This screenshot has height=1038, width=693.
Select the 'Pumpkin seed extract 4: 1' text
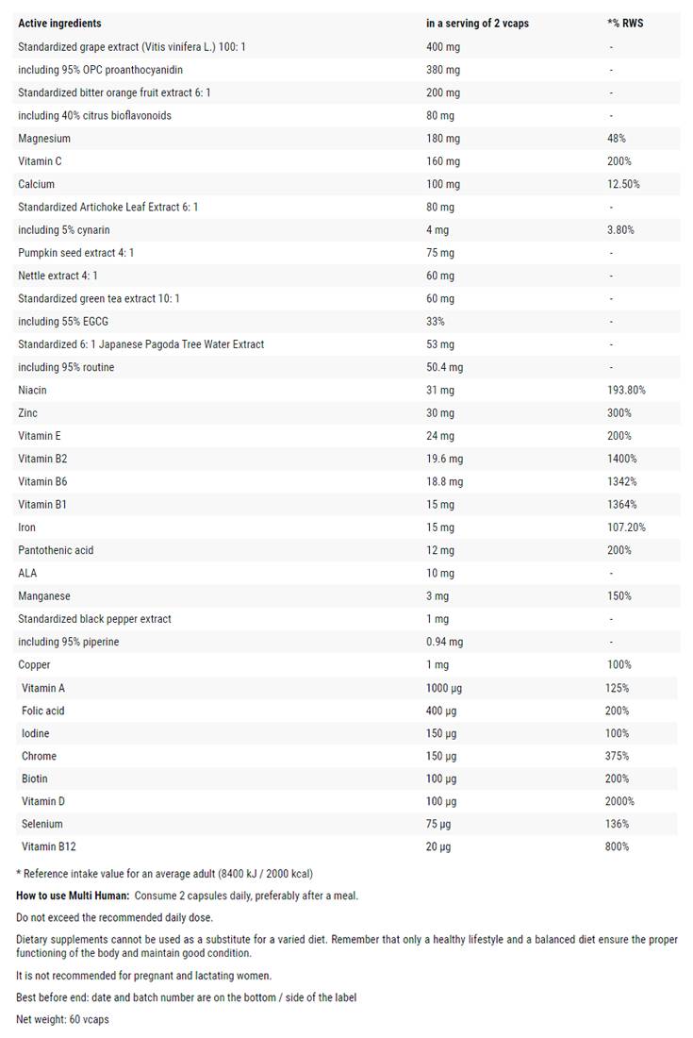[76, 253]
